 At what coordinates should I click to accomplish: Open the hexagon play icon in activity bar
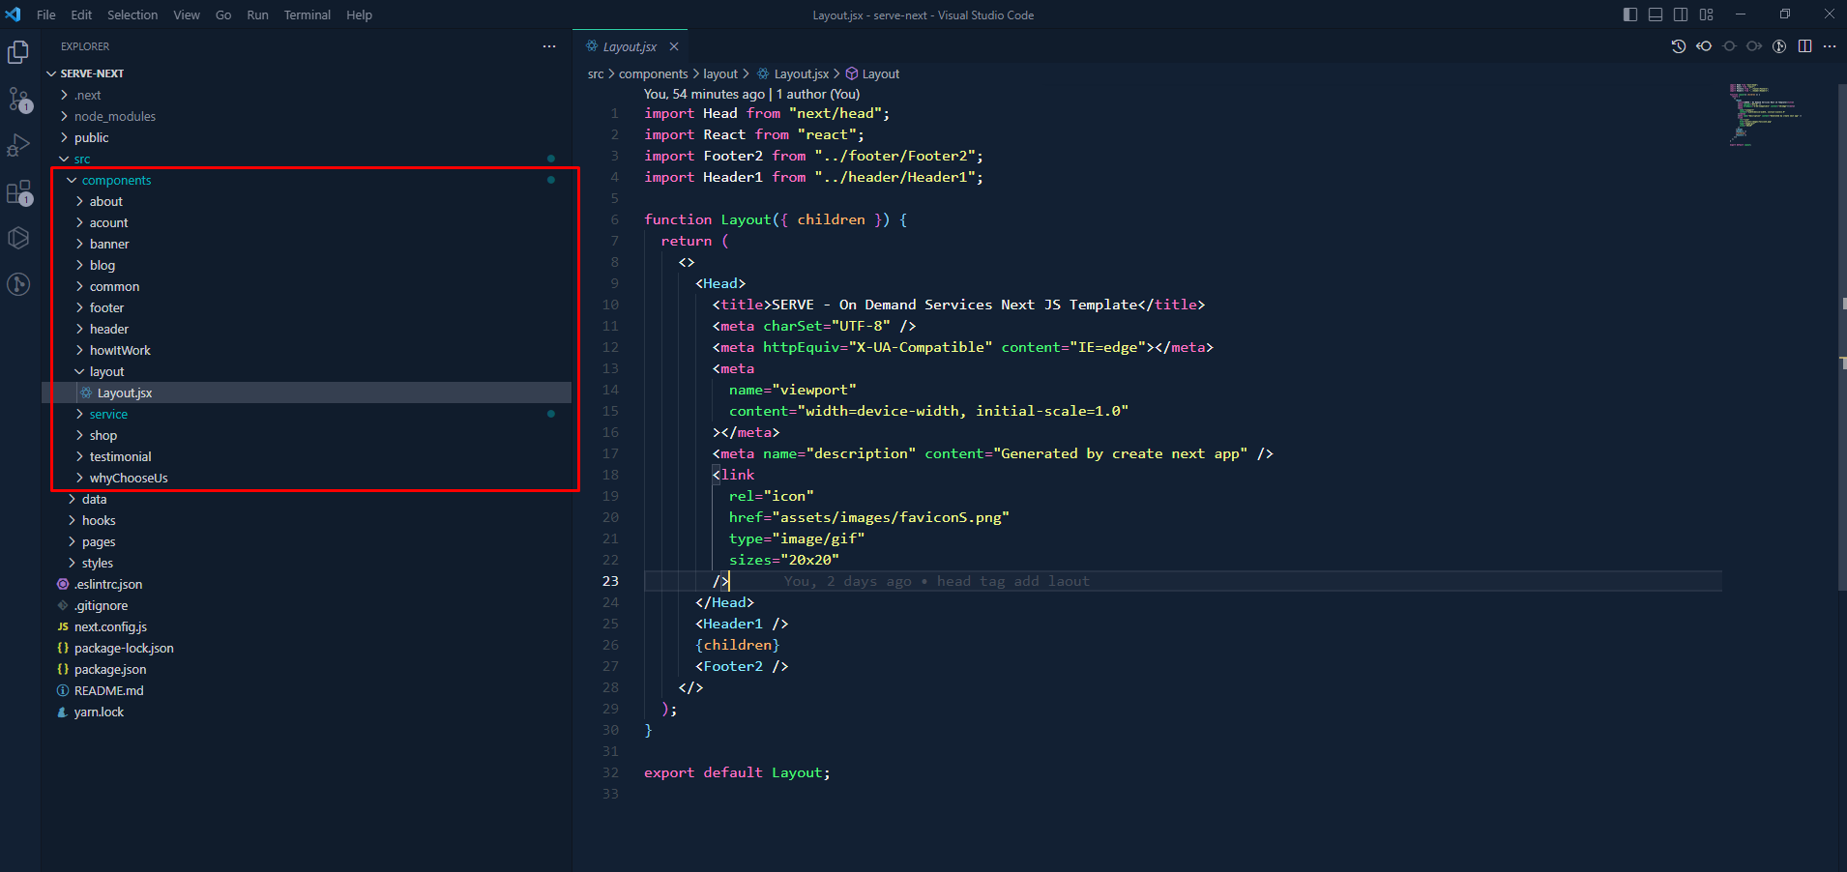click(x=18, y=238)
